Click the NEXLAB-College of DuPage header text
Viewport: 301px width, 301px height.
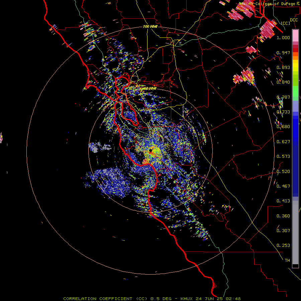[x=270, y=4]
